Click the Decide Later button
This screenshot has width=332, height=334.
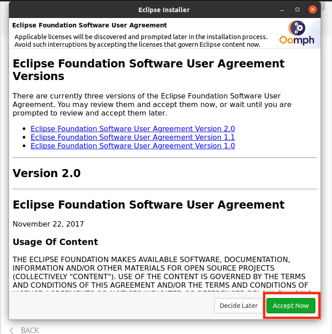[x=239, y=306]
